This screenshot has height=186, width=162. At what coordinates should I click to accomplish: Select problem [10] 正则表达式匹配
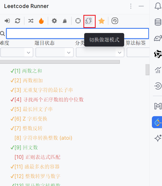click(x=38, y=157)
